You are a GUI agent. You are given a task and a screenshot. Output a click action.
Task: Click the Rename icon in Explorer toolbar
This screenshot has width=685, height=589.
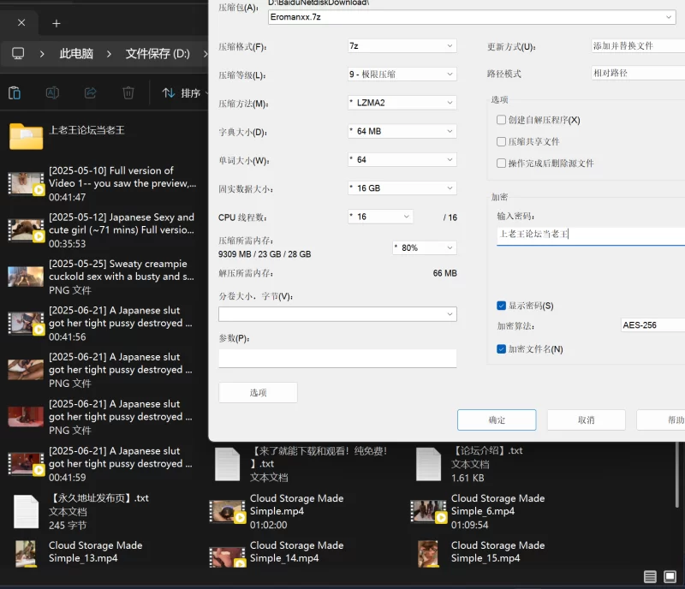[x=52, y=92]
